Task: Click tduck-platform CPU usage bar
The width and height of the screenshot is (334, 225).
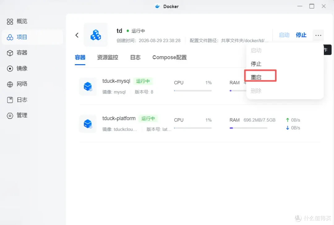Action: 193,128
